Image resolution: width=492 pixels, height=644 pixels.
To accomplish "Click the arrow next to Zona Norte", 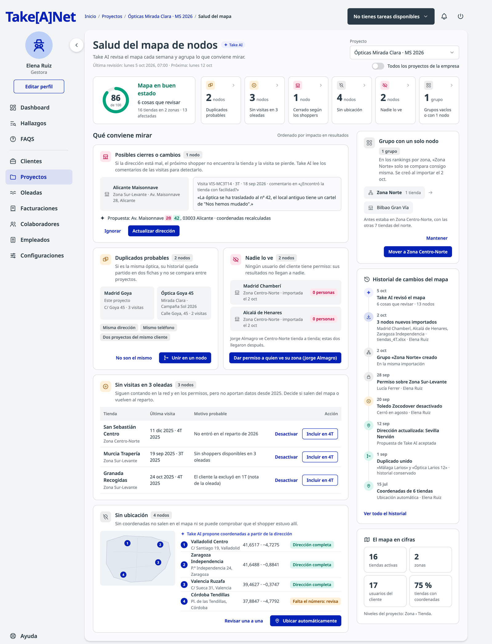I will tap(430, 193).
